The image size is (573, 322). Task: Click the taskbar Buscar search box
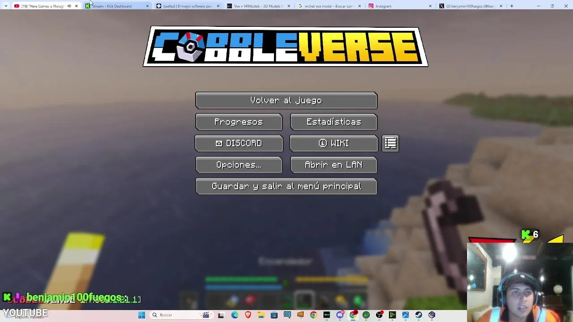click(x=181, y=315)
